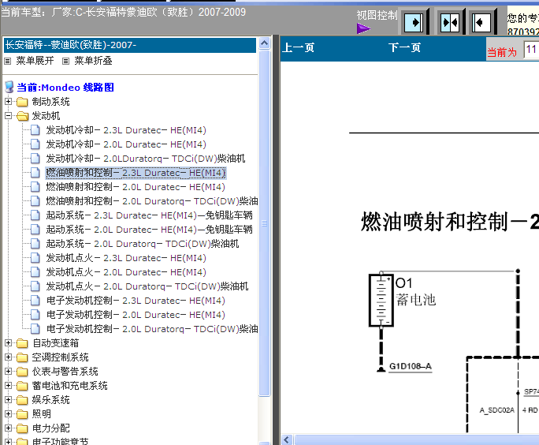Expand the 空调控制系统 tree node
539x445 pixels.
pos(8,357)
